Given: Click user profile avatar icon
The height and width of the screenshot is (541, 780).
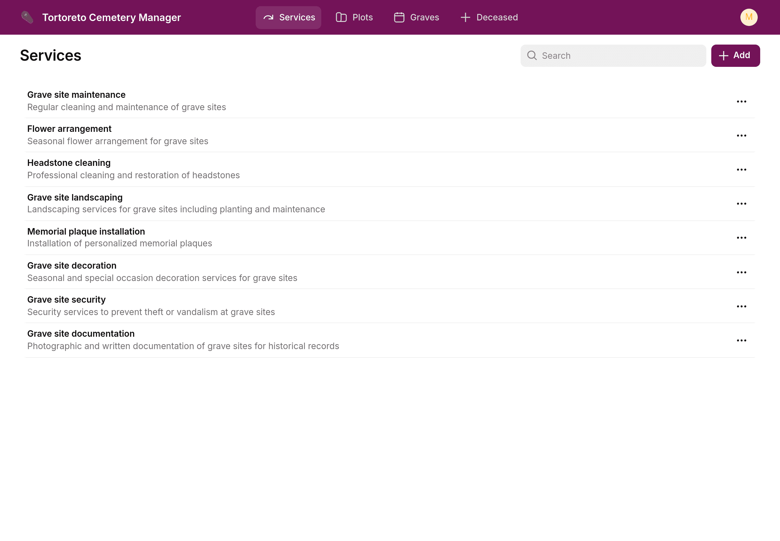Looking at the screenshot, I should pos(749,17).
